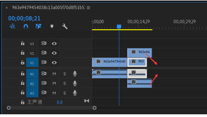Viewport: 207px width, 117px height.
Task: Select the first audio clip on A1
Action: (x=110, y=73)
